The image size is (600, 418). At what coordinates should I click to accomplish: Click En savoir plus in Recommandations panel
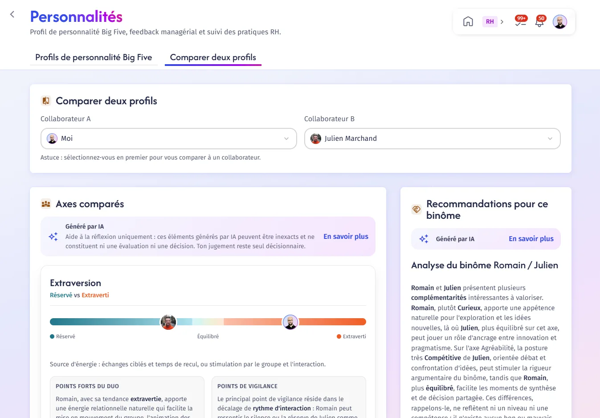531,239
